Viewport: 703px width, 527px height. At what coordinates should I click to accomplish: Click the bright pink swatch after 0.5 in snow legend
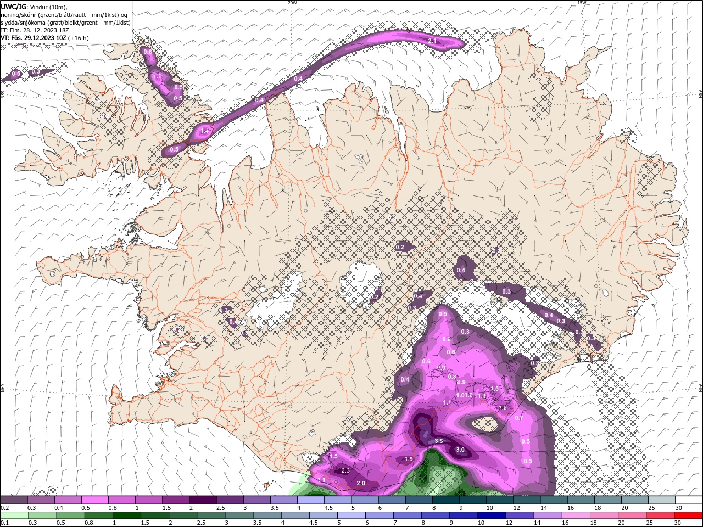tap(94, 500)
